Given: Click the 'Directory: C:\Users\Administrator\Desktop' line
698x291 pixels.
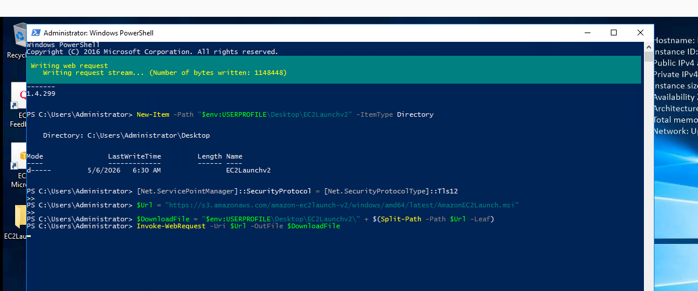Looking at the screenshot, I should (x=126, y=135).
